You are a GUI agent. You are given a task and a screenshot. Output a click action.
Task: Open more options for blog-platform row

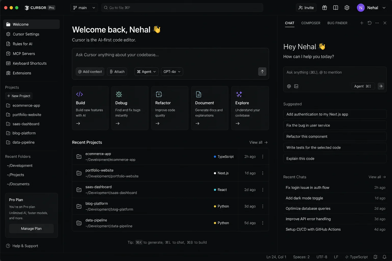pyautogui.click(x=263, y=206)
